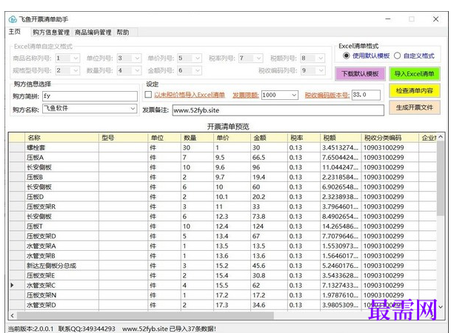Click the 3.4513274... tax cell in 螺栓套 row
The image size is (451, 333).
pos(341,148)
